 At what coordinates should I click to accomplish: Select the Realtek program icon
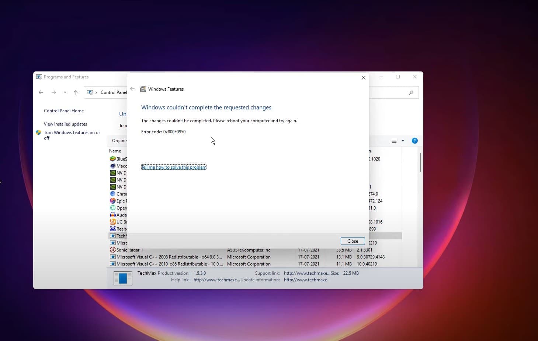click(x=113, y=229)
